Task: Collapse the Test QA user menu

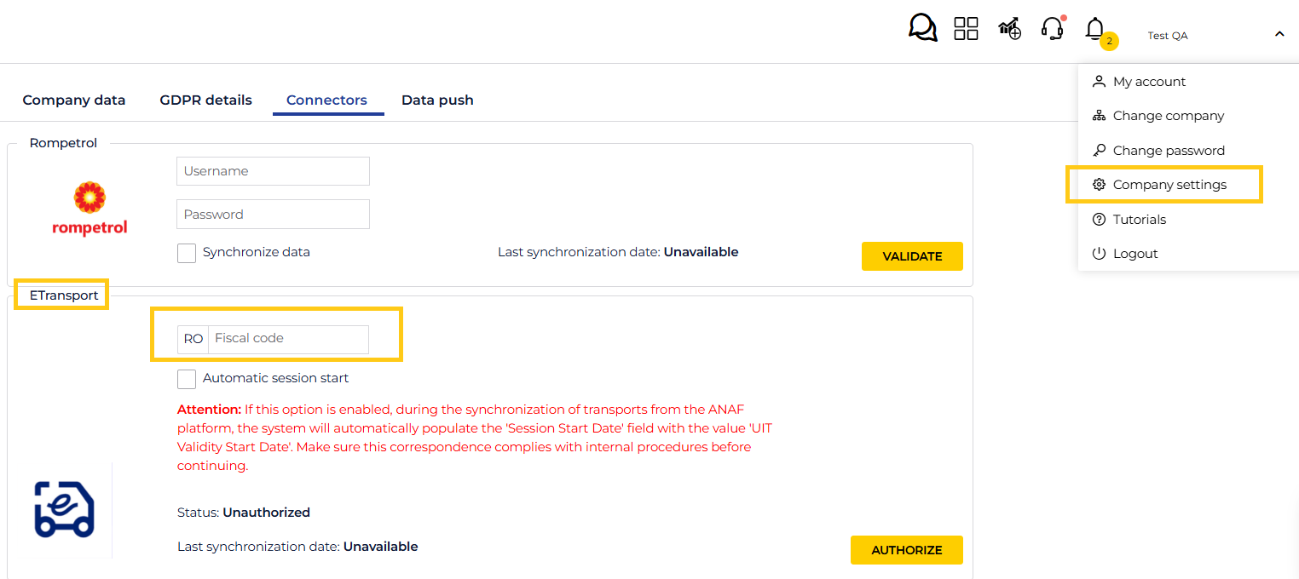Action: 1279,35
